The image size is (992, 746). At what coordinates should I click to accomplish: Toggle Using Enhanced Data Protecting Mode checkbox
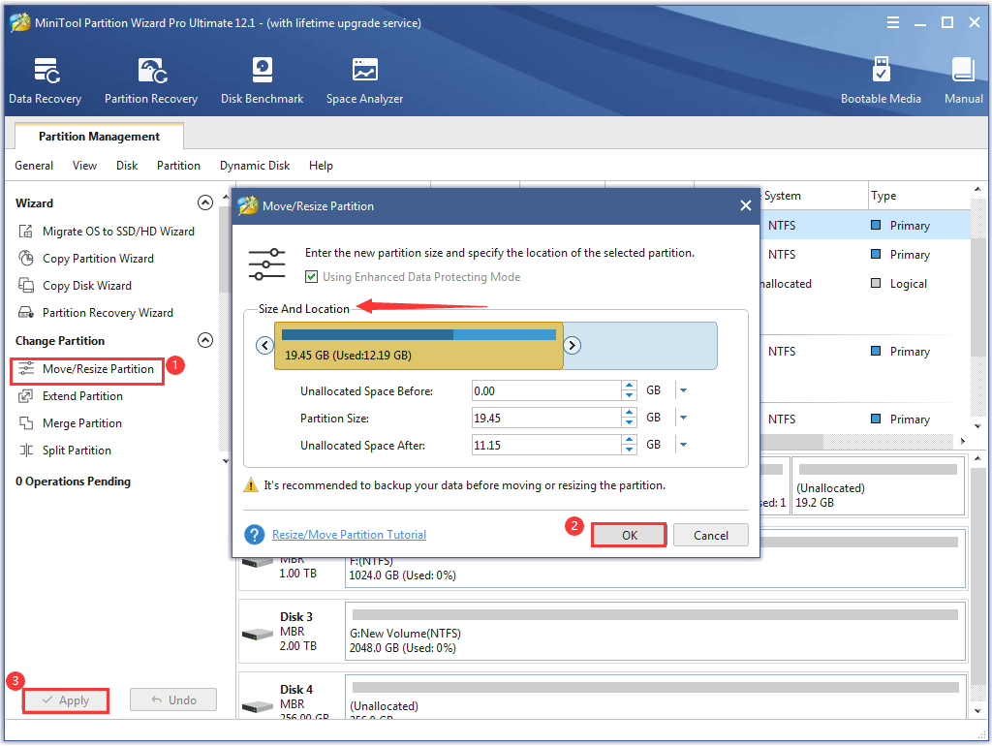pyautogui.click(x=311, y=277)
